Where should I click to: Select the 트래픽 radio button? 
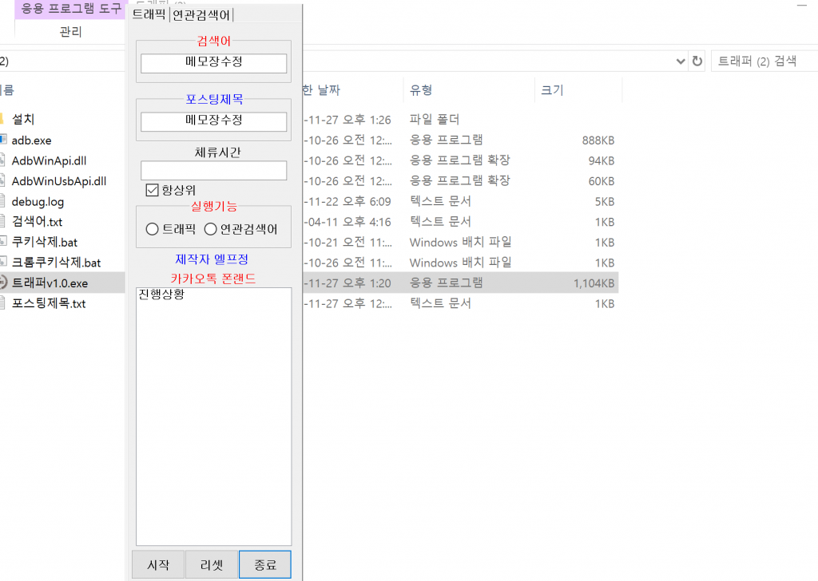(153, 229)
